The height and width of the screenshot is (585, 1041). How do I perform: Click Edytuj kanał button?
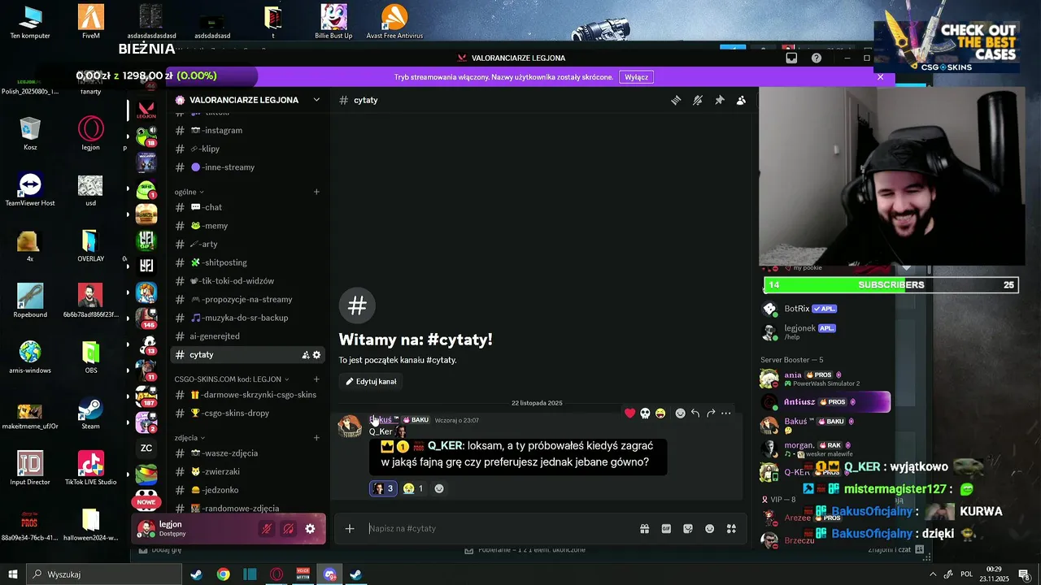pyautogui.click(x=371, y=382)
